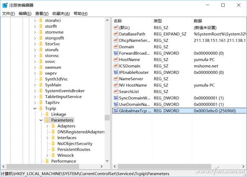
Task: Expand the Interfaces subkey
Action: 47,138
